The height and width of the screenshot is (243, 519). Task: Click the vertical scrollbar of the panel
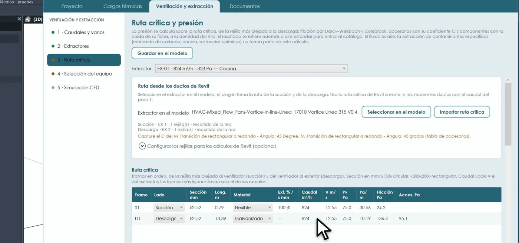508,114
